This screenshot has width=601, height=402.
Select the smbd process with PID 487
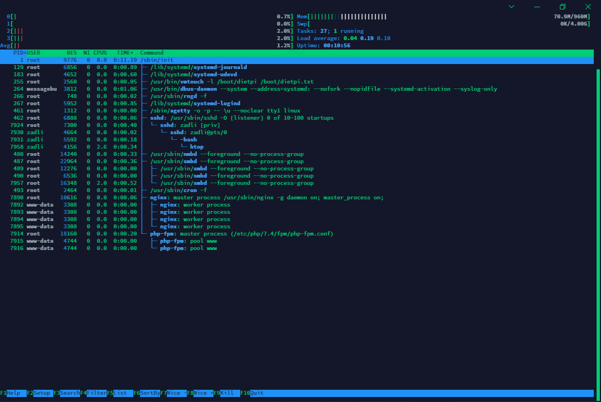coord(297,161)
